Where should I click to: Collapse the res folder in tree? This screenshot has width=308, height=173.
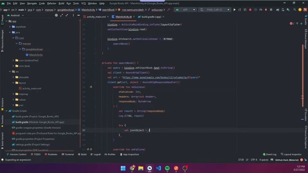click(x=10, y=72)
